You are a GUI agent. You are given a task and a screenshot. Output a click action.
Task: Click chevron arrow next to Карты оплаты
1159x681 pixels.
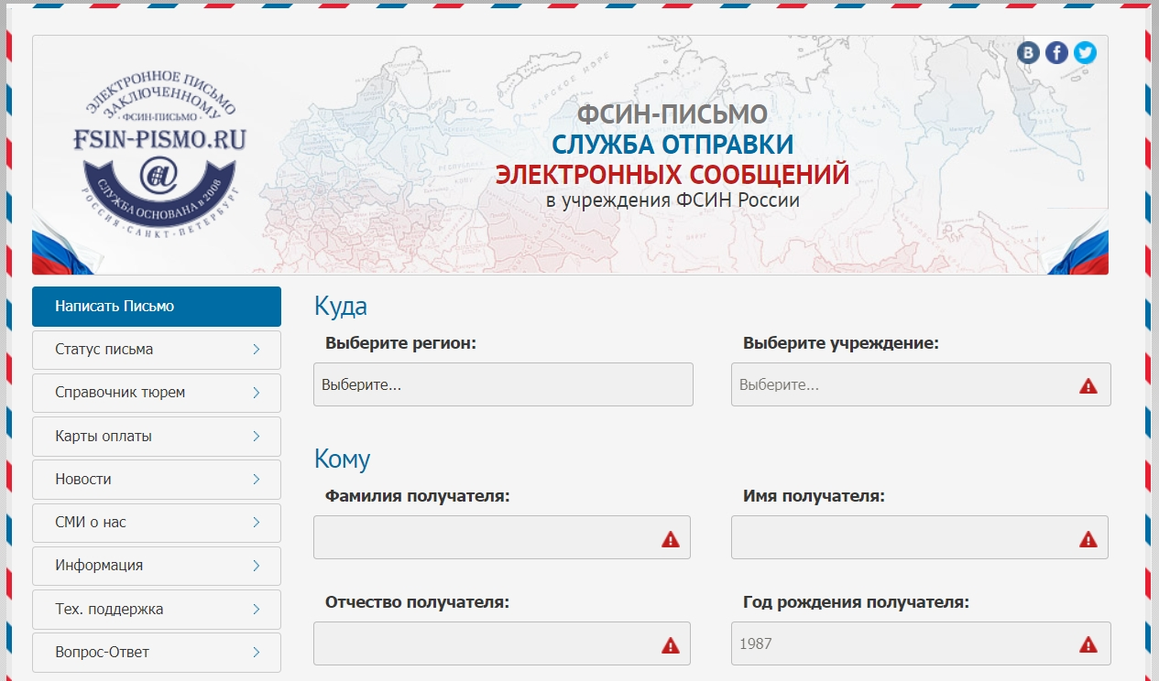pos(257,437)
